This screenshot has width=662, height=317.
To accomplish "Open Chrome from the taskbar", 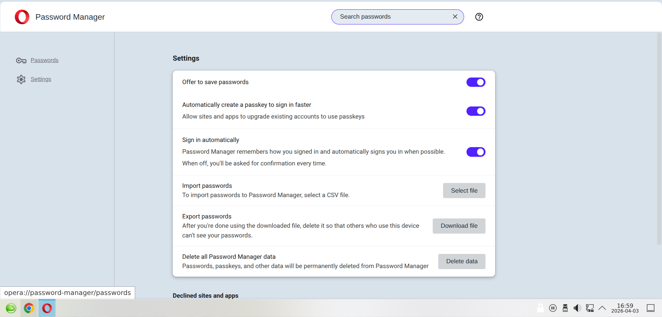I will point(29,308).
